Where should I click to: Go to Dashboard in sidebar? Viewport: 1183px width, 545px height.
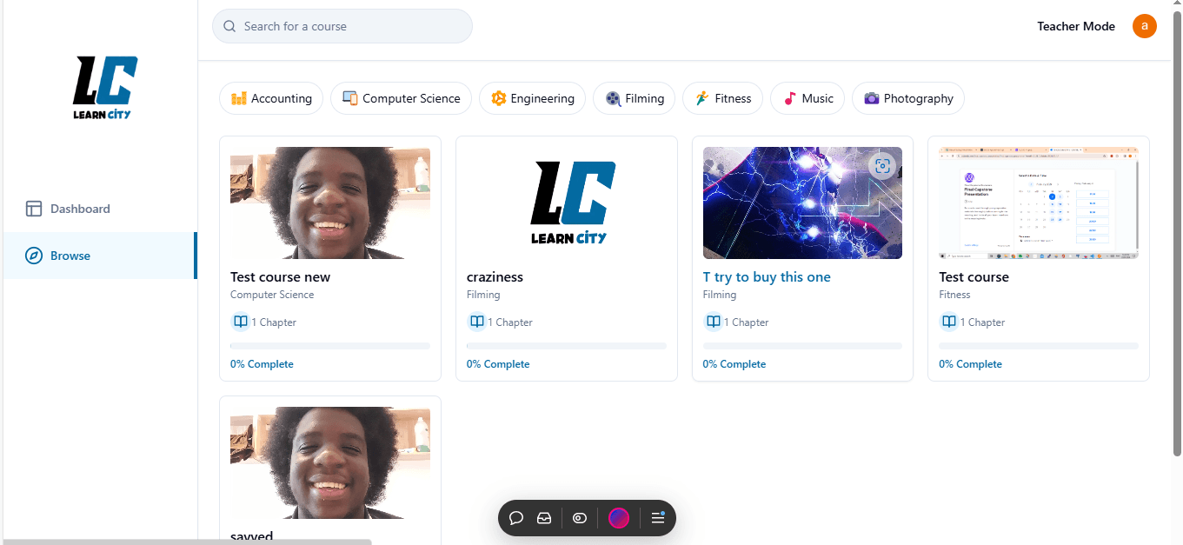coord(79,209)
